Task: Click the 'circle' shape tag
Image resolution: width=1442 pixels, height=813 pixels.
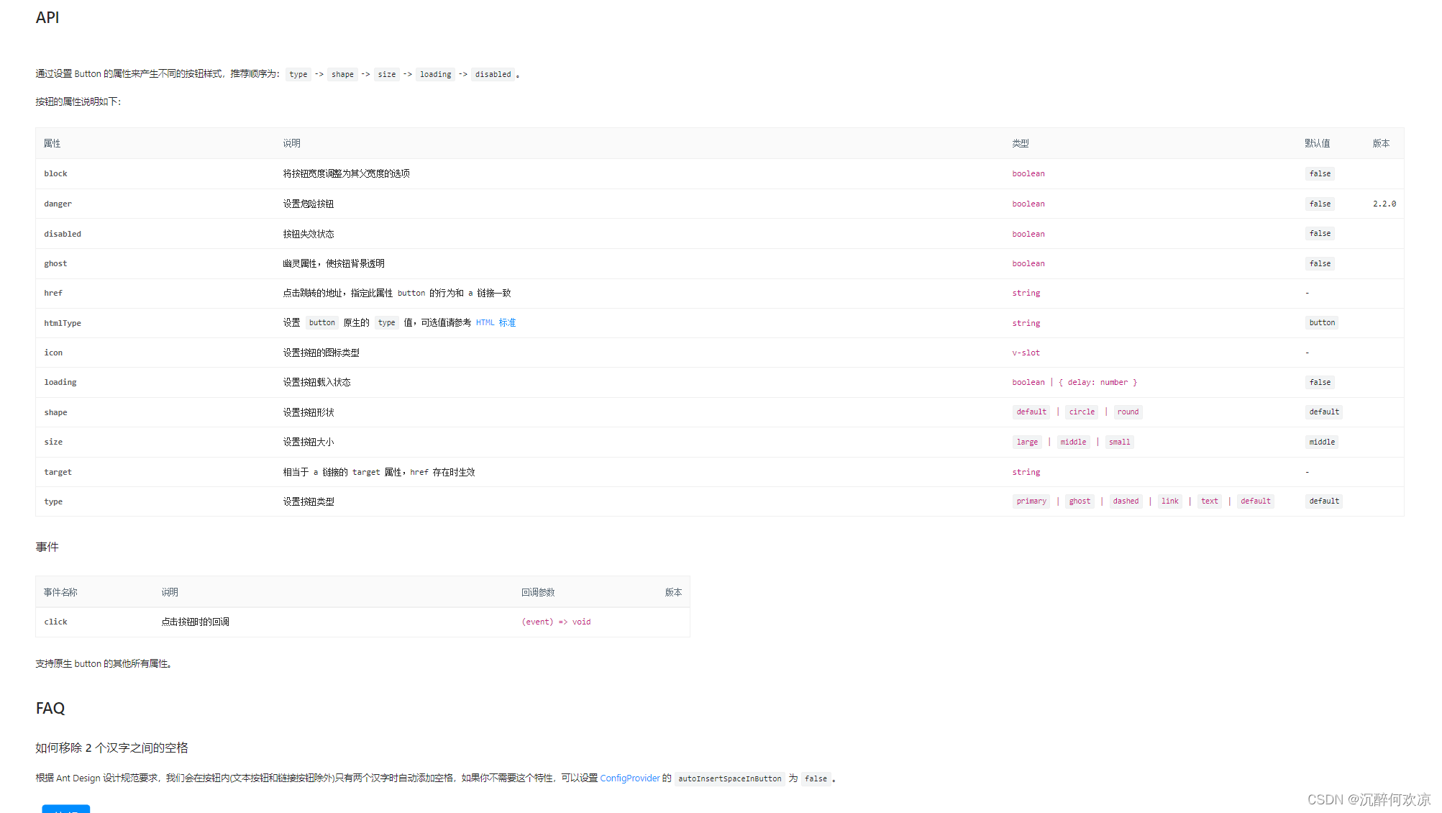Action: point(1081,412)
